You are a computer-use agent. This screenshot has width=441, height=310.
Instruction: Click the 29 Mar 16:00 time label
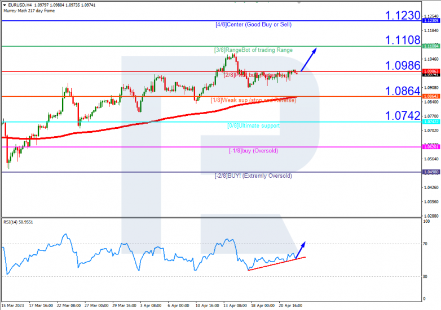click(124, 305)
